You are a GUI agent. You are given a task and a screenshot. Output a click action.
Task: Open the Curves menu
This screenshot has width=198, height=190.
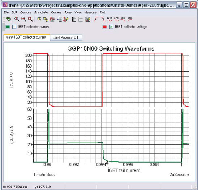[56, 12]
